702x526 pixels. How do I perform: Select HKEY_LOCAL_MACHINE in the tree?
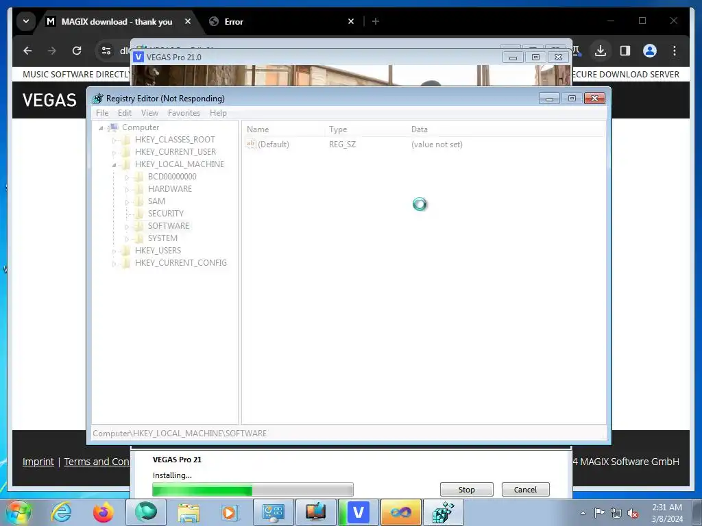point(180,164)
